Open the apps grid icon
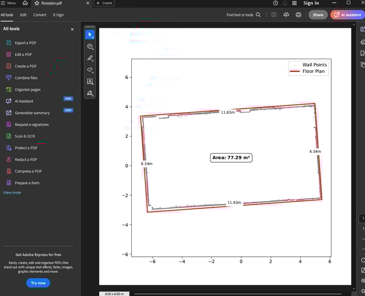Viewport: 365px width, 296px height. tap(294, 3)
